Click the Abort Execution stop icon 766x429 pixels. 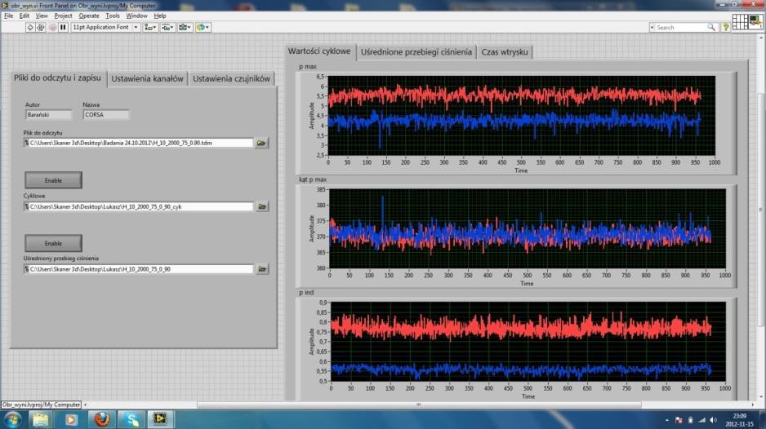(53, 28)
